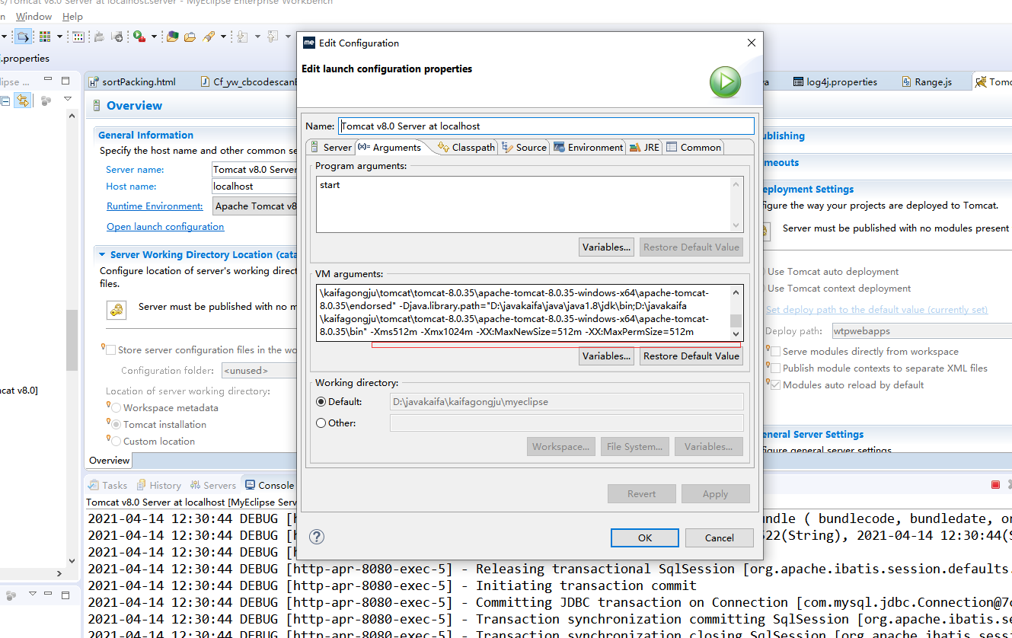
Task: Toggle Store server configuration files checkbox
Action: 110,350
